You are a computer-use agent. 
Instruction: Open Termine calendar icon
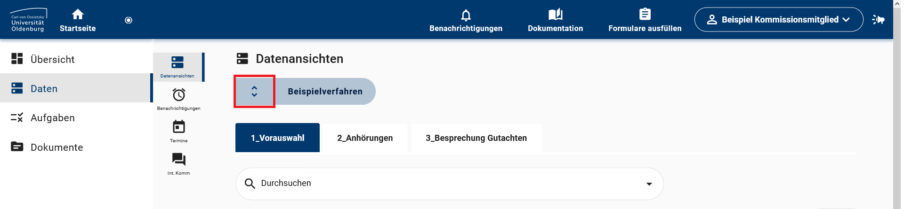178,127
